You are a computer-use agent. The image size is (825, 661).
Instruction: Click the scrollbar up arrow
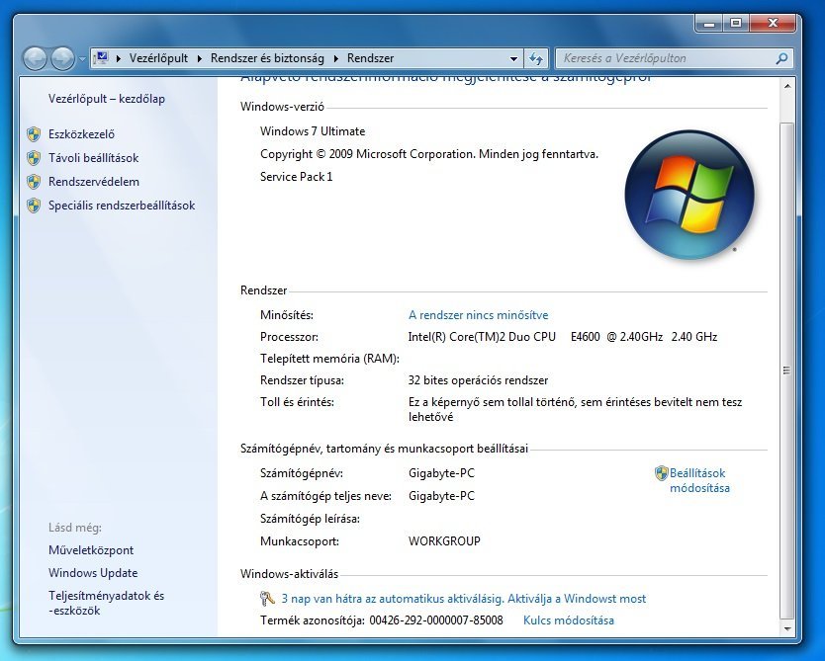point(787,86)
